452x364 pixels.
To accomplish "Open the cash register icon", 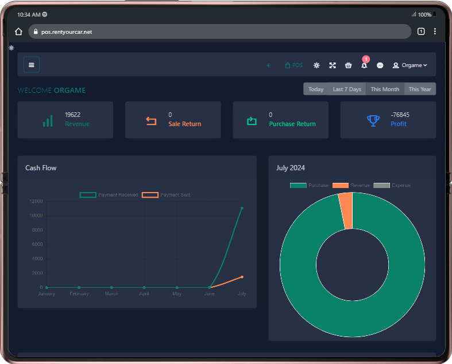I will [x=348, y=65].
